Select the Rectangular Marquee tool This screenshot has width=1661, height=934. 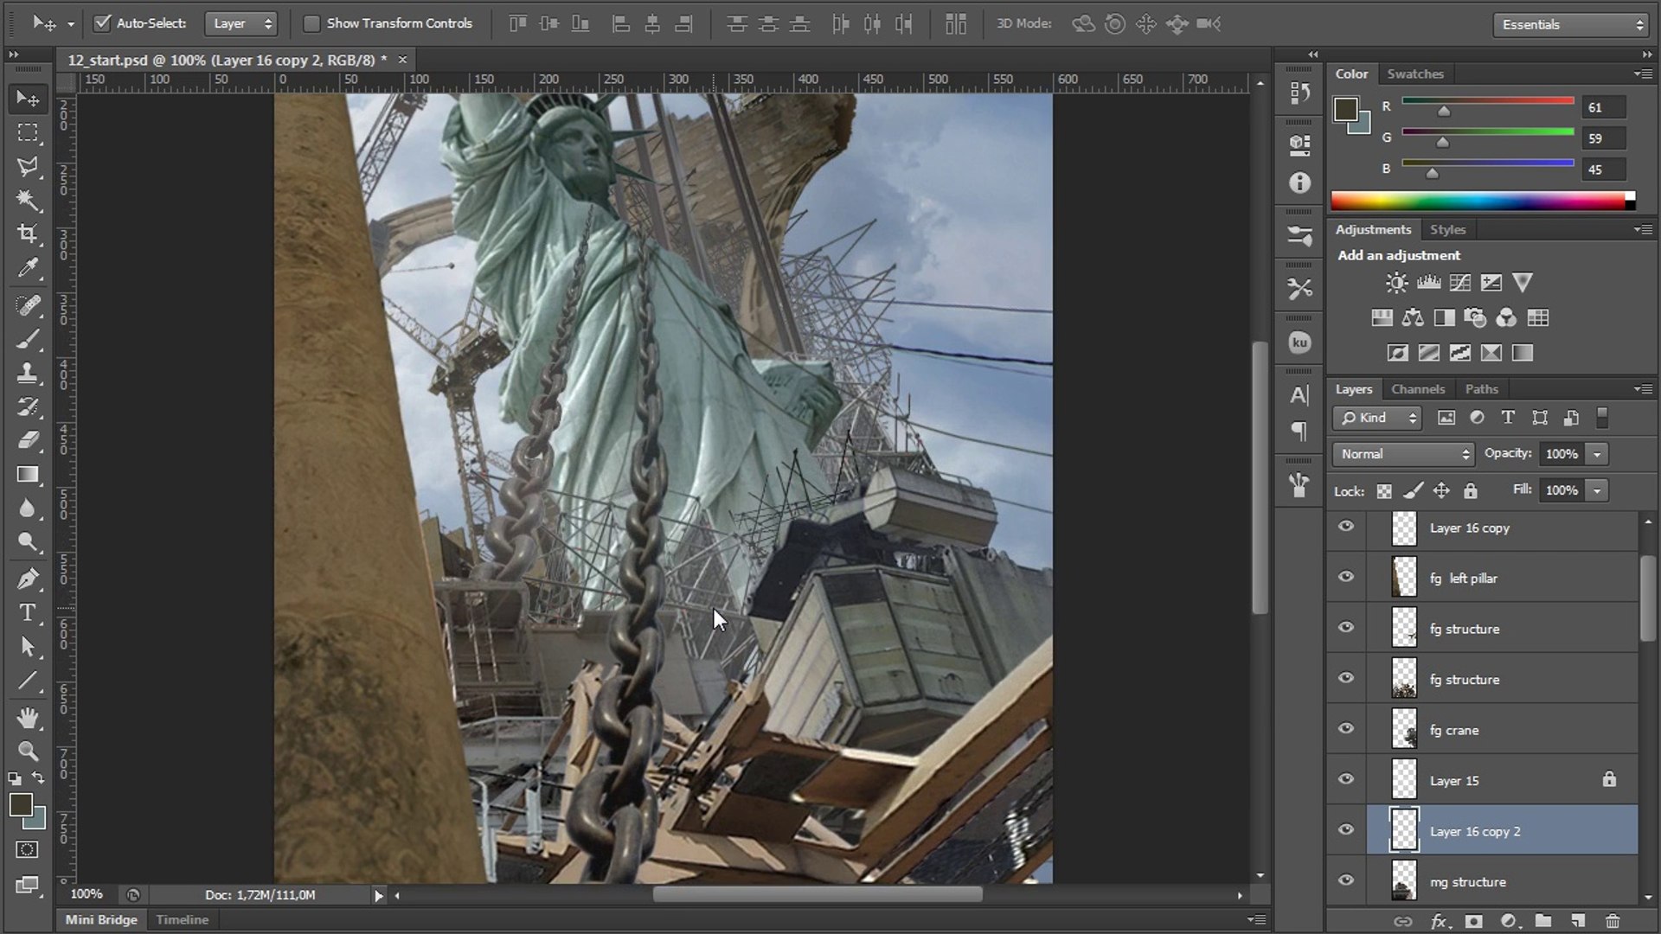tap(28, 132)
